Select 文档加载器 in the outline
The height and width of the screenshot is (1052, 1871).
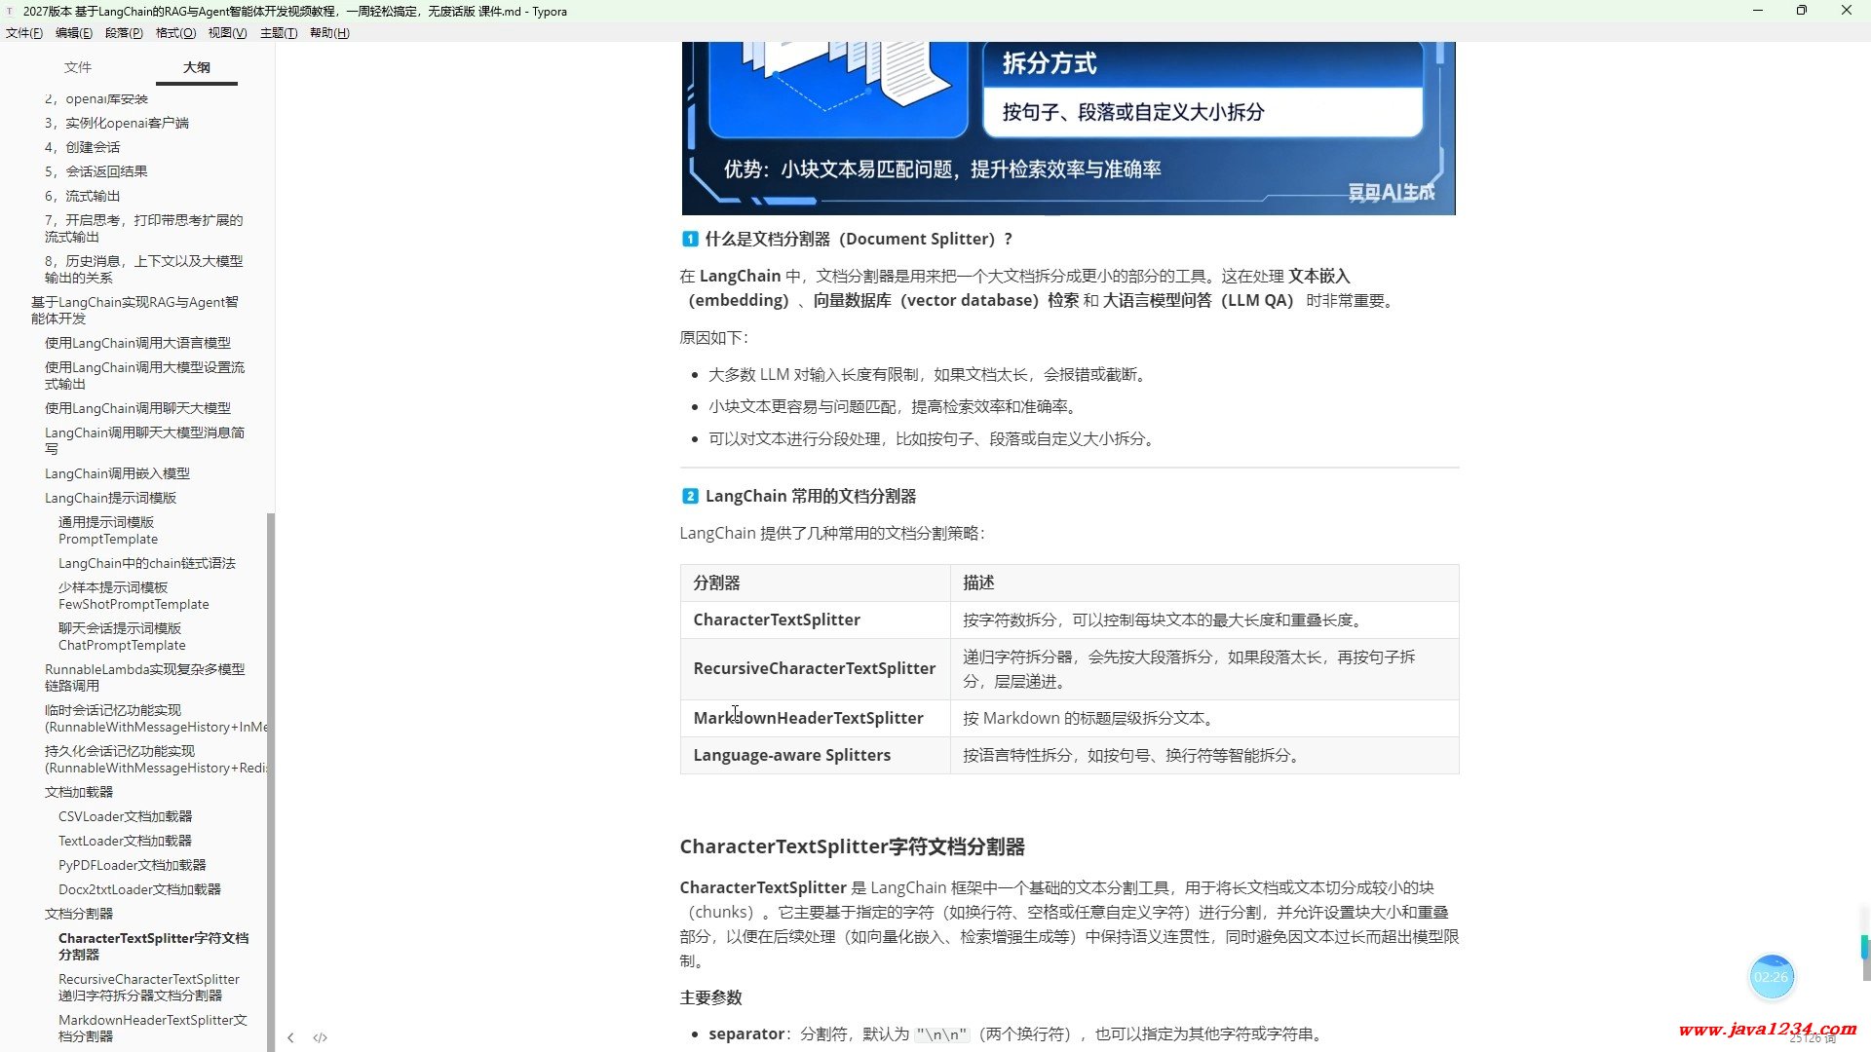tap(79, 792)
